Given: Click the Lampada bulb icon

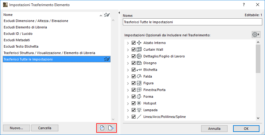Looking at the screenshot, I should tap(139, 110).
